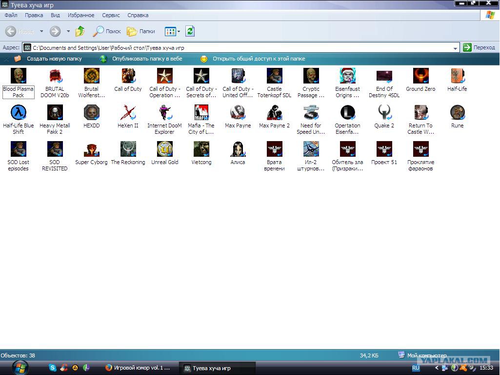Expand hidden tray icons arrow
The width and height of the screenshot is (500, 375).
tap(437, 368)
